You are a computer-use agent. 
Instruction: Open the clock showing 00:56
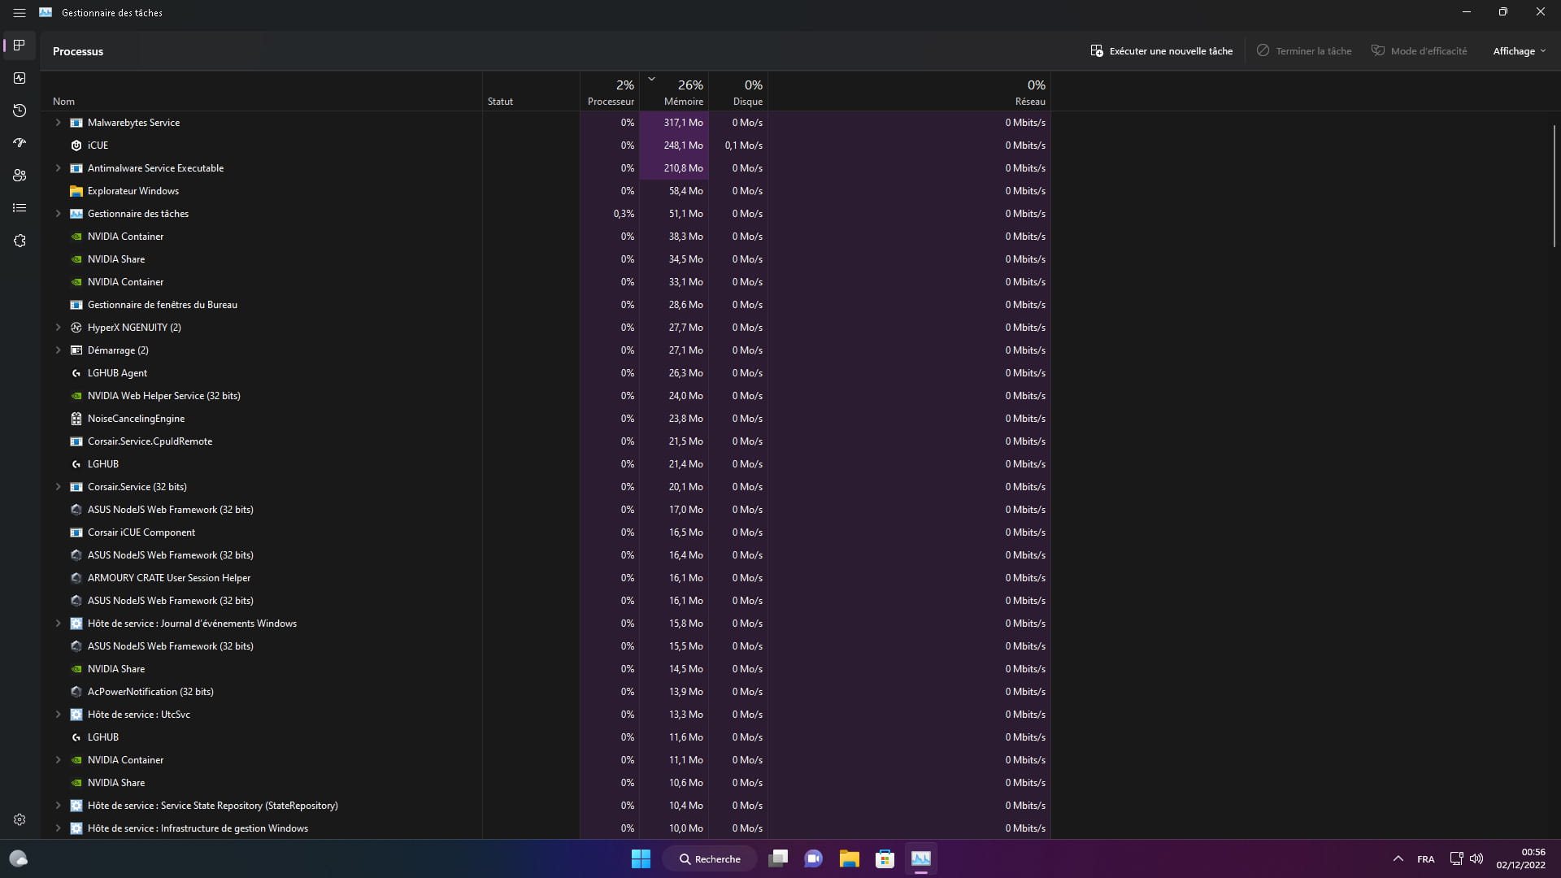1521,858
